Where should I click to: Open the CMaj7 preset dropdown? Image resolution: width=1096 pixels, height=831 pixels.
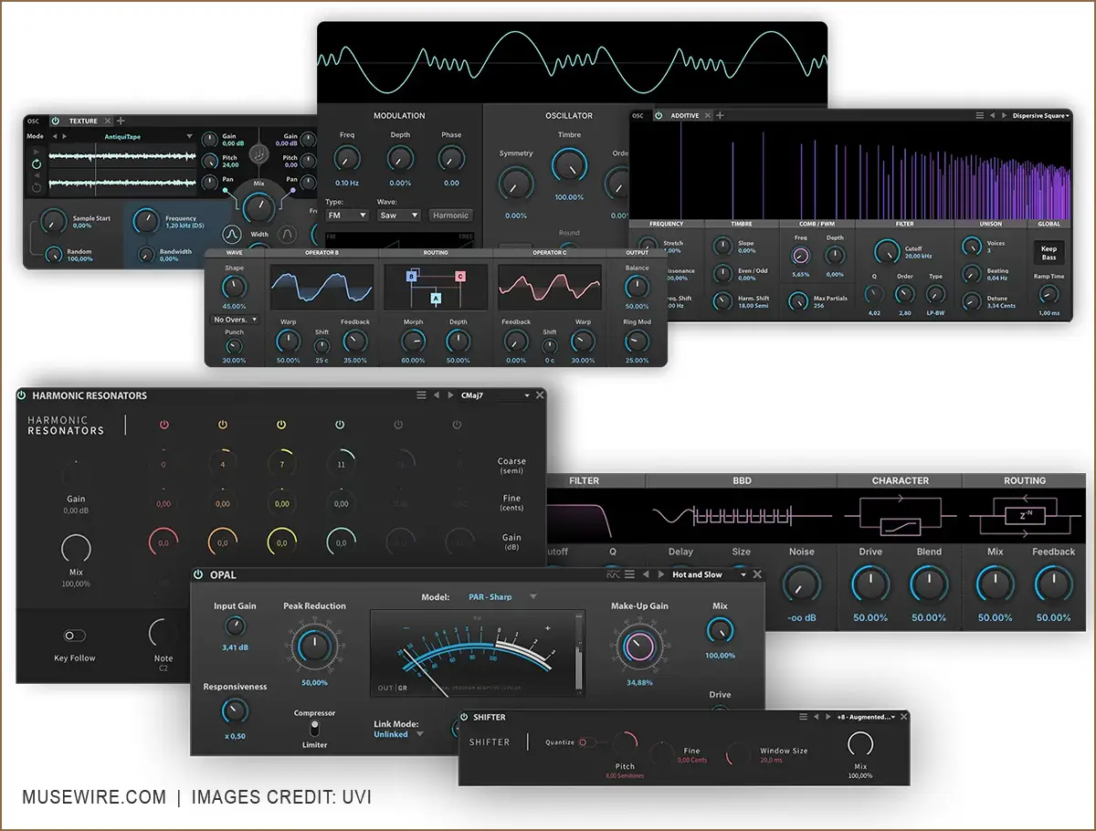(494, 395)
